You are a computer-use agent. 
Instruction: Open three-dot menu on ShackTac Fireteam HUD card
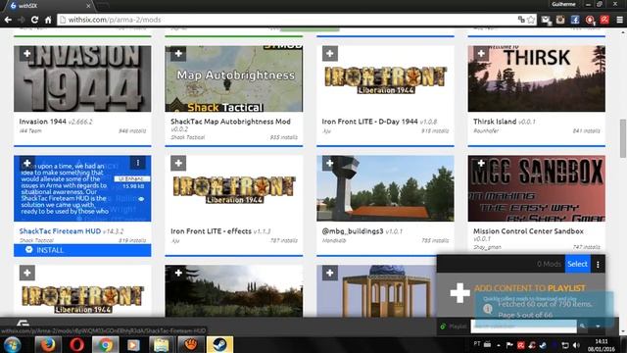click(x=138, y=163)
